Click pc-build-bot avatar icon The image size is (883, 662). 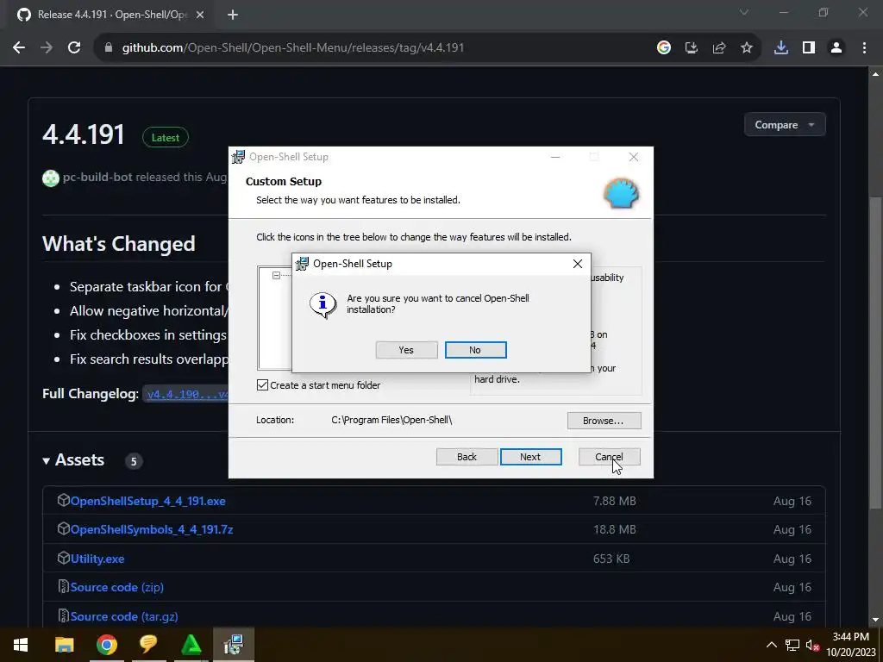click(x=51, y=178)
